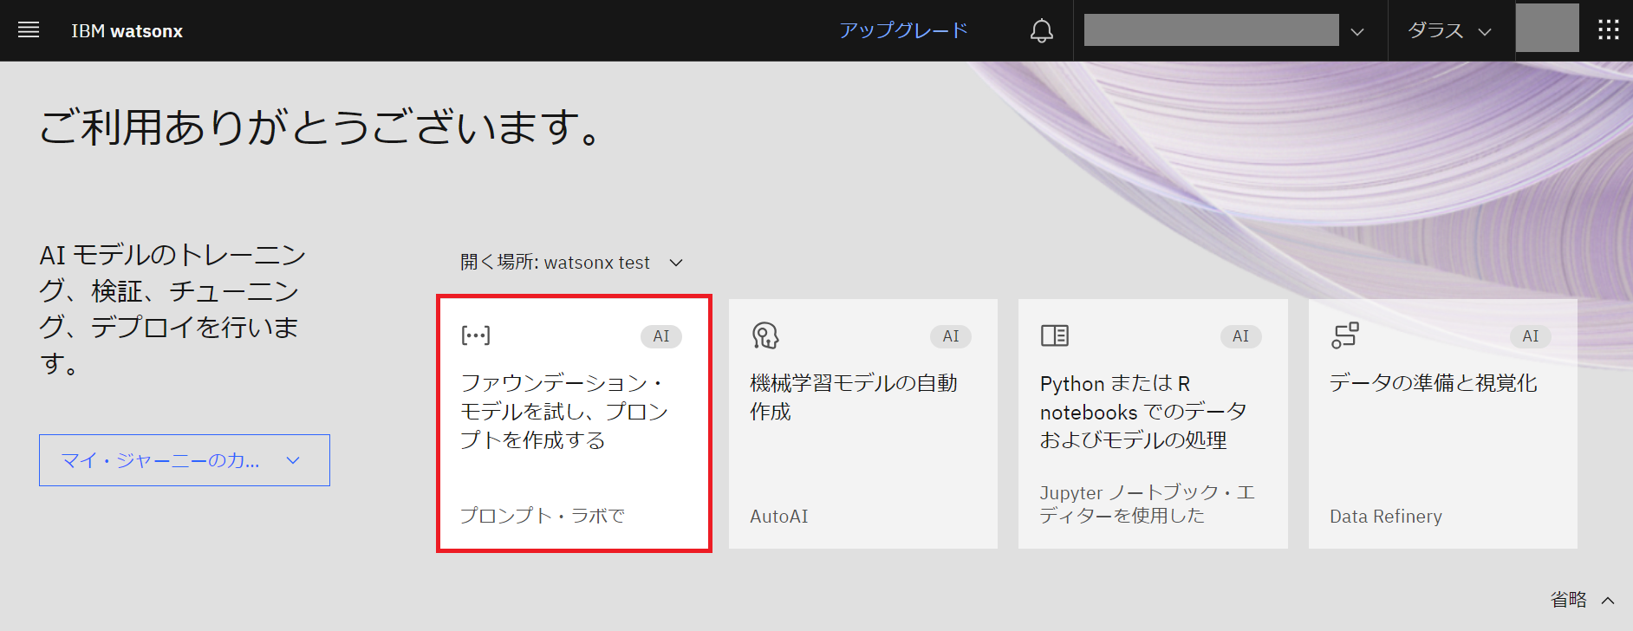1633x631 pixels.
Task: Open the app switcher grid icon
Action: pyautogui.click(x=1608, y=30)
